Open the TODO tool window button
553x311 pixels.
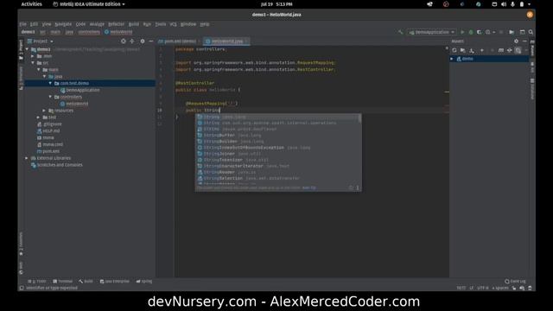[37, 282]
